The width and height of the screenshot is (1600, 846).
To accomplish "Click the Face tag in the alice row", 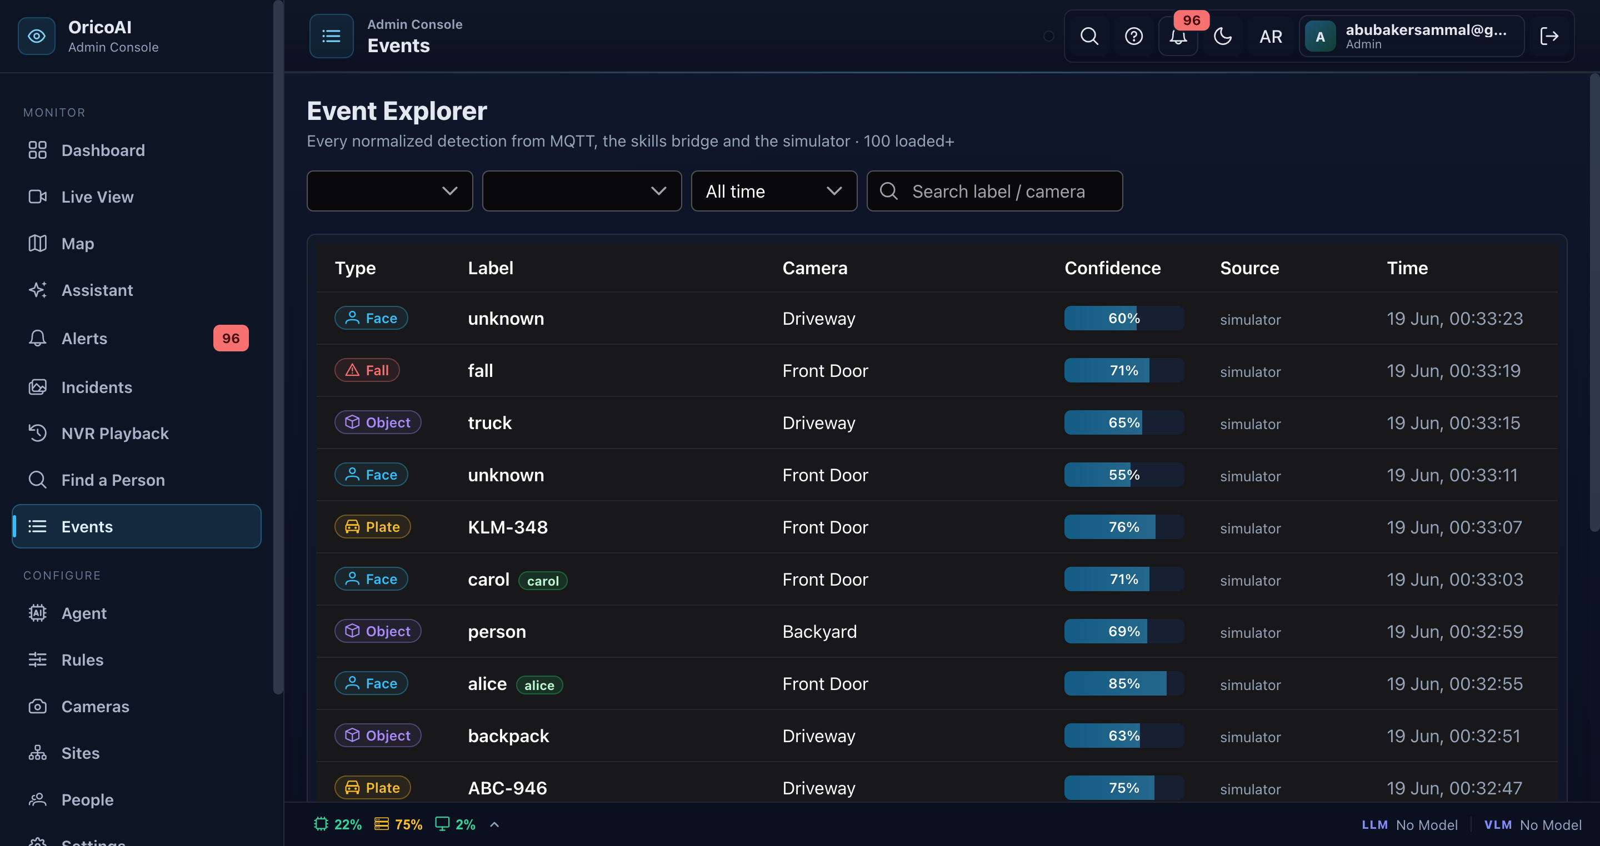I will (371, 683).
